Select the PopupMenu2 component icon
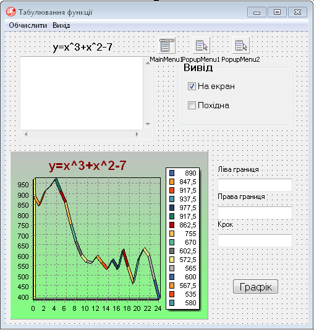The image size is (314, 330). (241, 46)
